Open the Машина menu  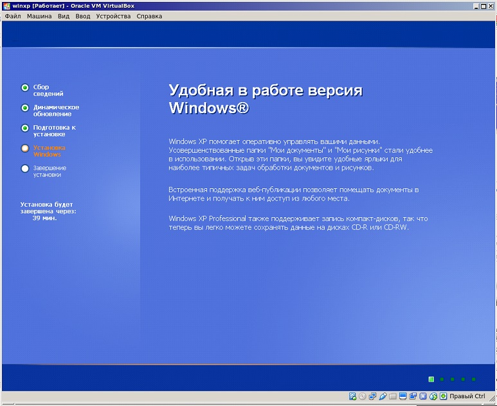tap(39, 16)
